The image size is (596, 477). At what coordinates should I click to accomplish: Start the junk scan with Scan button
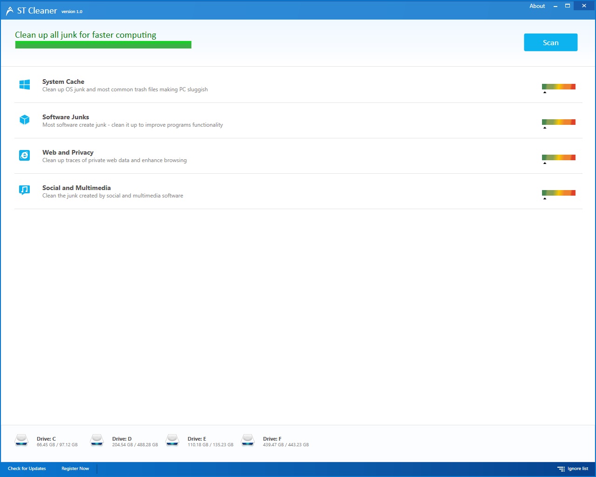click(x=550, y=42)
